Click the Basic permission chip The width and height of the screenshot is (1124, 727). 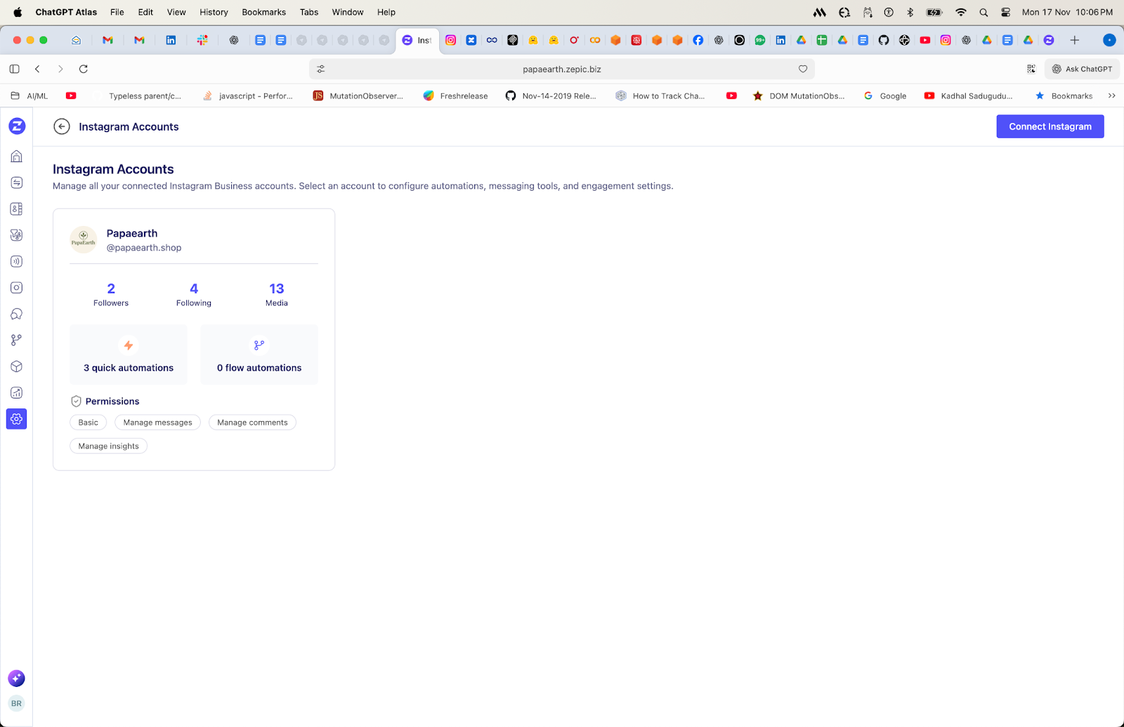pos(89,422)
